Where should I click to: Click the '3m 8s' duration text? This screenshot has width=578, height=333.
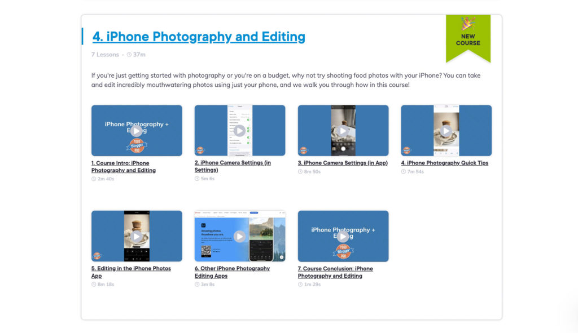pos(208,285)
